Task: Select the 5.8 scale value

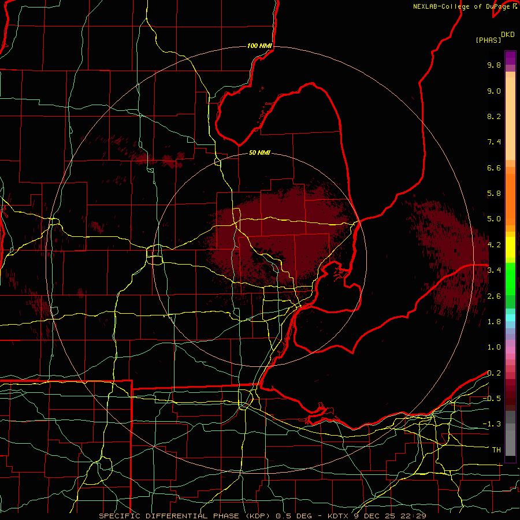Action: [x=494, y=194]
